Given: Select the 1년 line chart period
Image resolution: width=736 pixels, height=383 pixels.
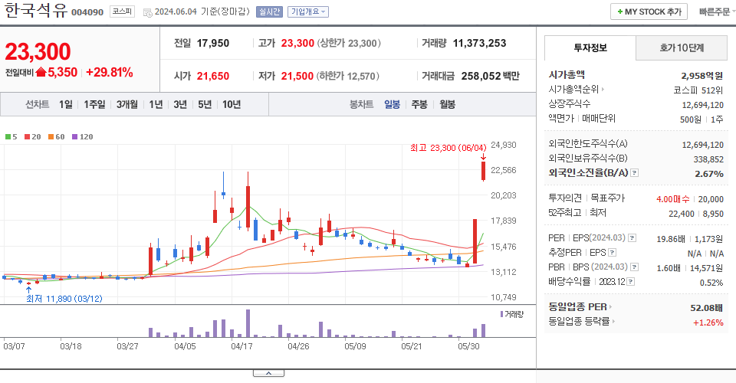Looking at the screenshot, I should 156,104.
